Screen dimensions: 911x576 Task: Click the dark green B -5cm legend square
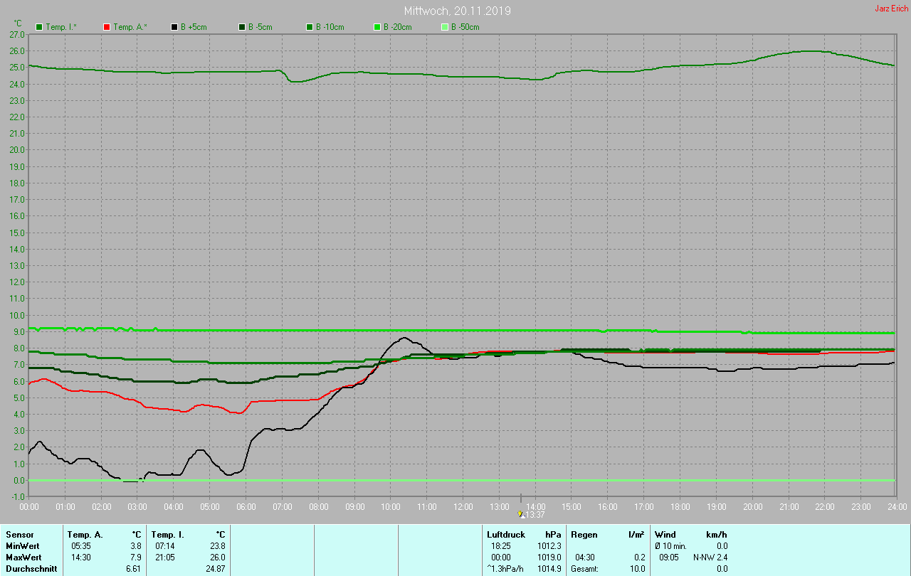pyautogui.click(x=242, y=27)
